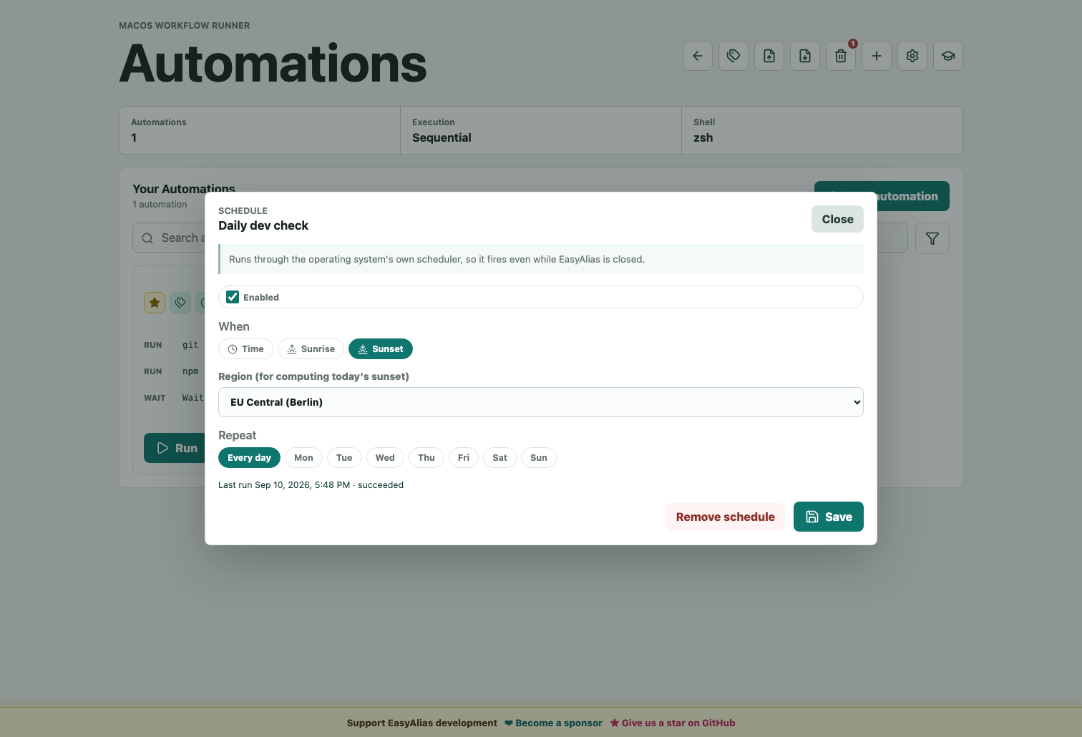Save the schedule

pos(829,517)
